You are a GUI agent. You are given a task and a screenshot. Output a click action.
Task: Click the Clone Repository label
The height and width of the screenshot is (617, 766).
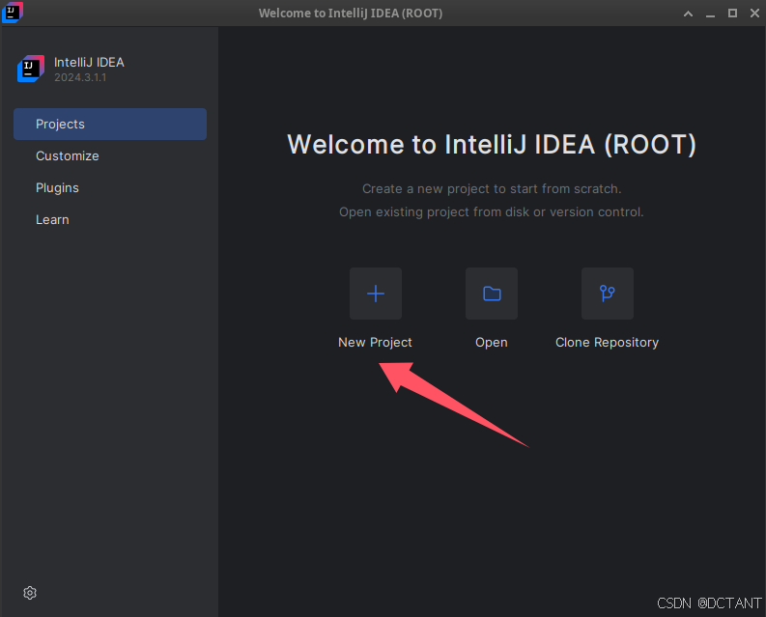point(608,343)
